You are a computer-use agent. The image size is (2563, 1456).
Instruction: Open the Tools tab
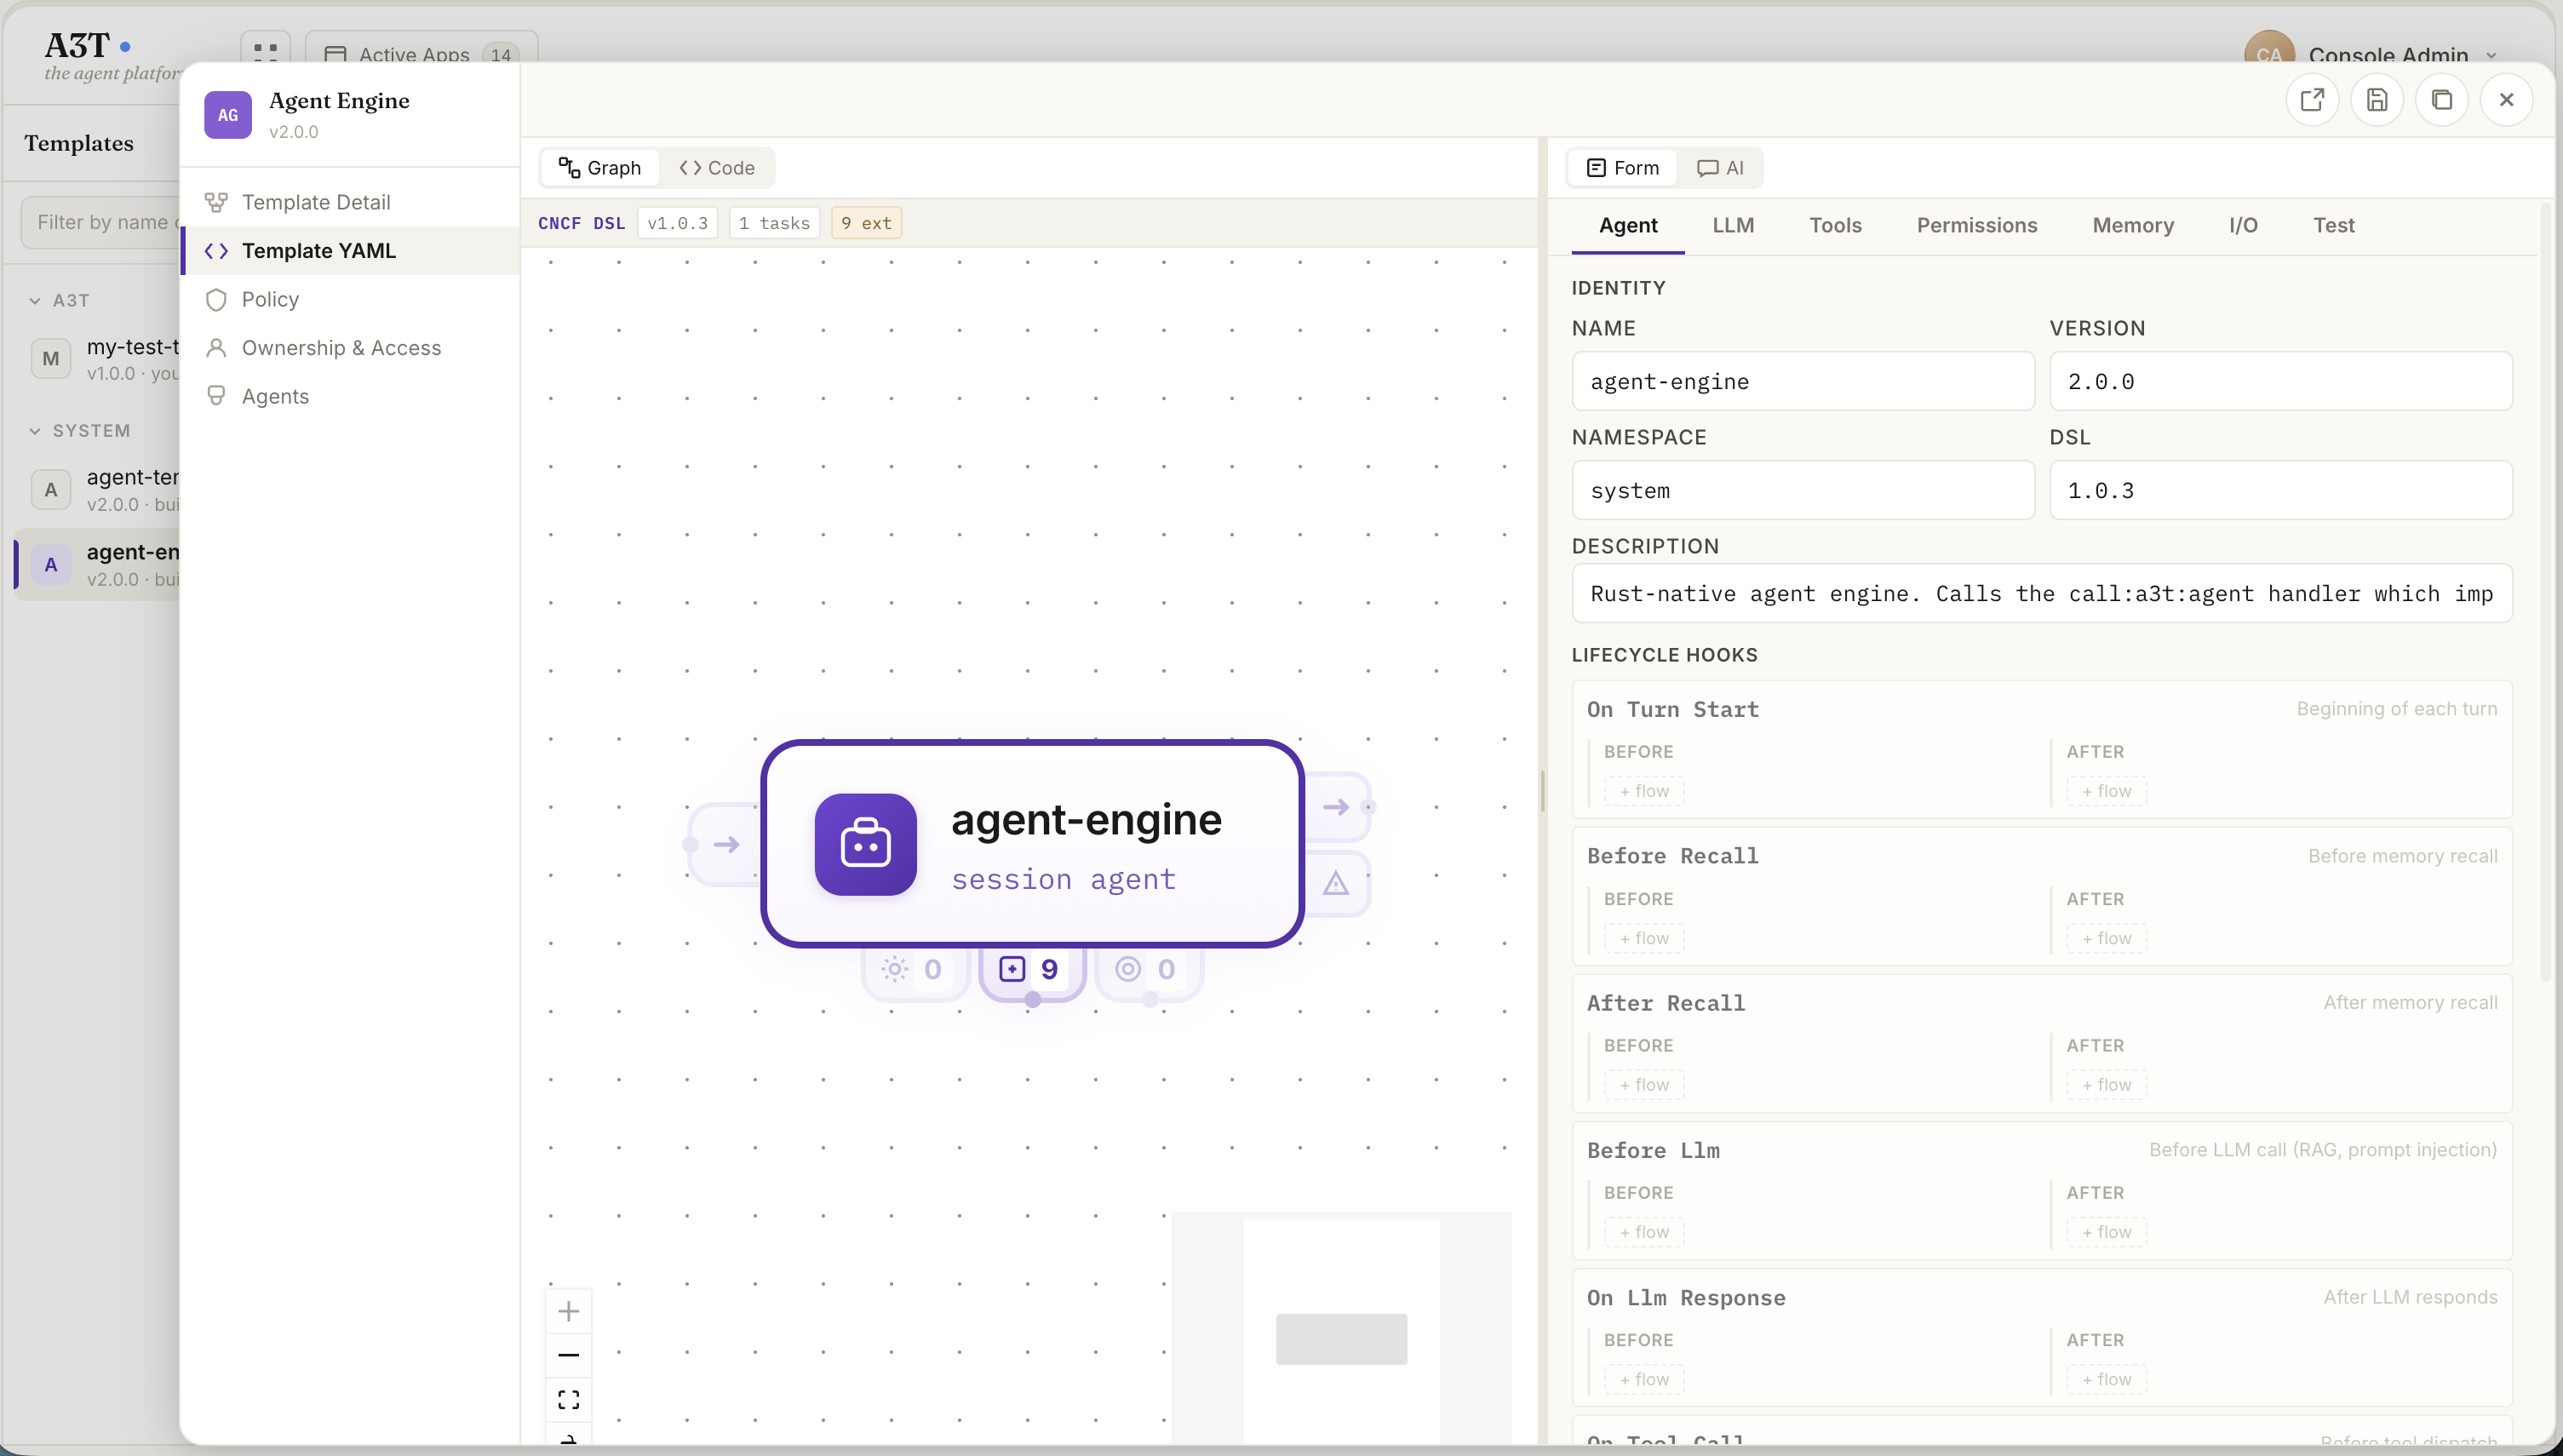coord(1835,226)
